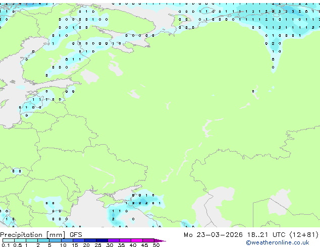The width and height of the screenshot is (320, 247).
Task: Click the 15 to 20 mm legend swatch
Action: point(78,240)
